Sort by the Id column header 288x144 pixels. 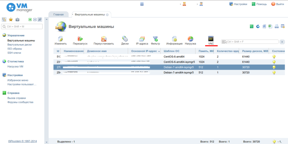click(x=57, y=51)
